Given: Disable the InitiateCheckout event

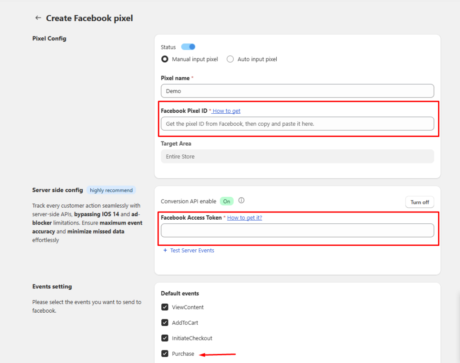Looking at the screenshot, I should coord(165,338).
